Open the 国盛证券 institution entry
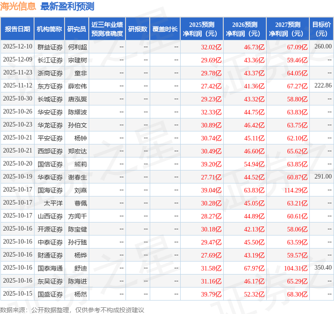Viewport: 334px width, 314px height. coord(50,294)
